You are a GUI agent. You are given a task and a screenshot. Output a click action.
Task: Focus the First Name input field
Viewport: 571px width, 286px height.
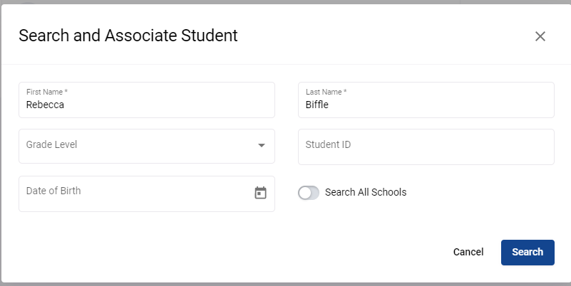click(147, 100)
